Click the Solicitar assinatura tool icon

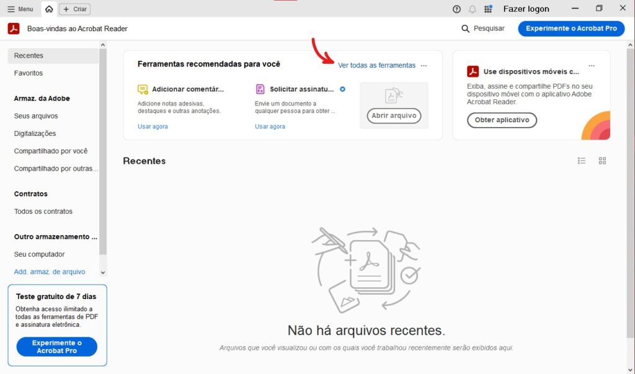tap(260, 89)
